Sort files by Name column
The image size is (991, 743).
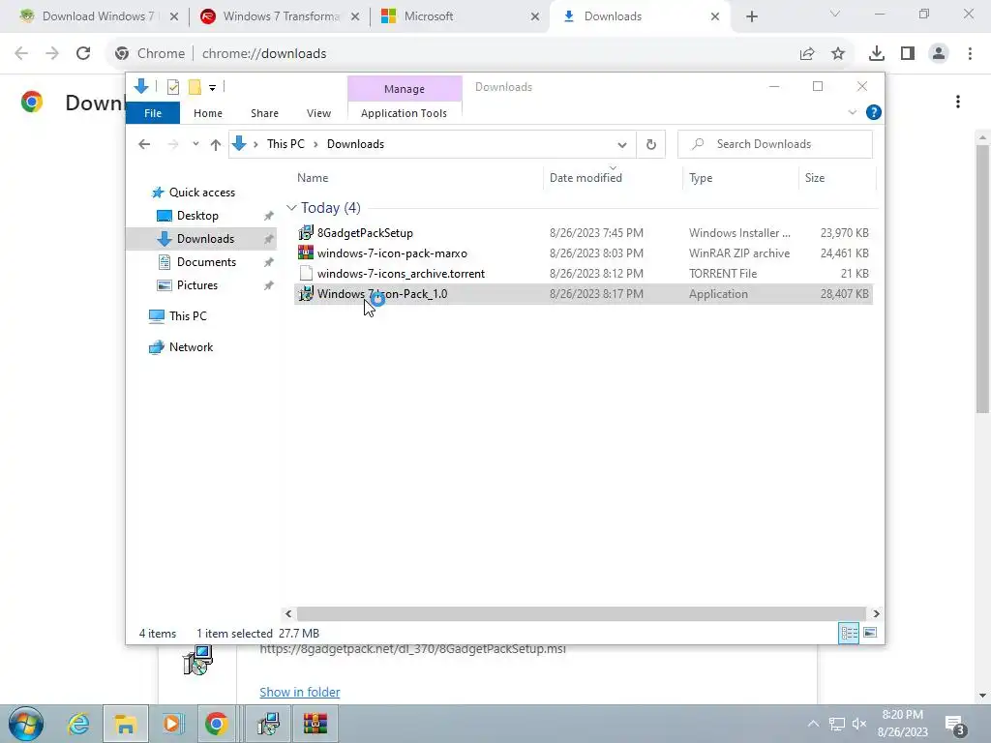[313, 178]
